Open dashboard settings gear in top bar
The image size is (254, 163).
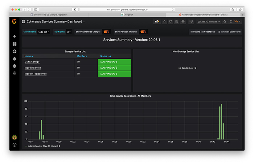tap(183, 21)
